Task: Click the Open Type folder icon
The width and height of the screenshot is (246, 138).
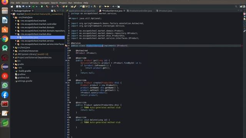Action: pyautogui.click(x=72, y=7)
